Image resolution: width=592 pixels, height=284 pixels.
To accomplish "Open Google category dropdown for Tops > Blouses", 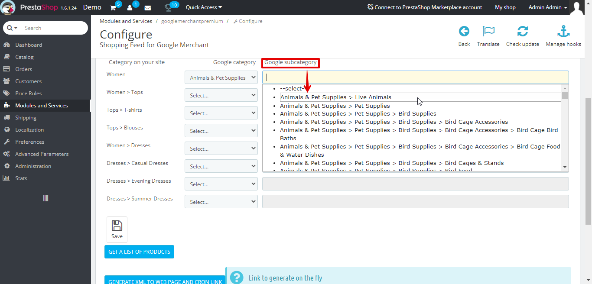I will [221, 131].
